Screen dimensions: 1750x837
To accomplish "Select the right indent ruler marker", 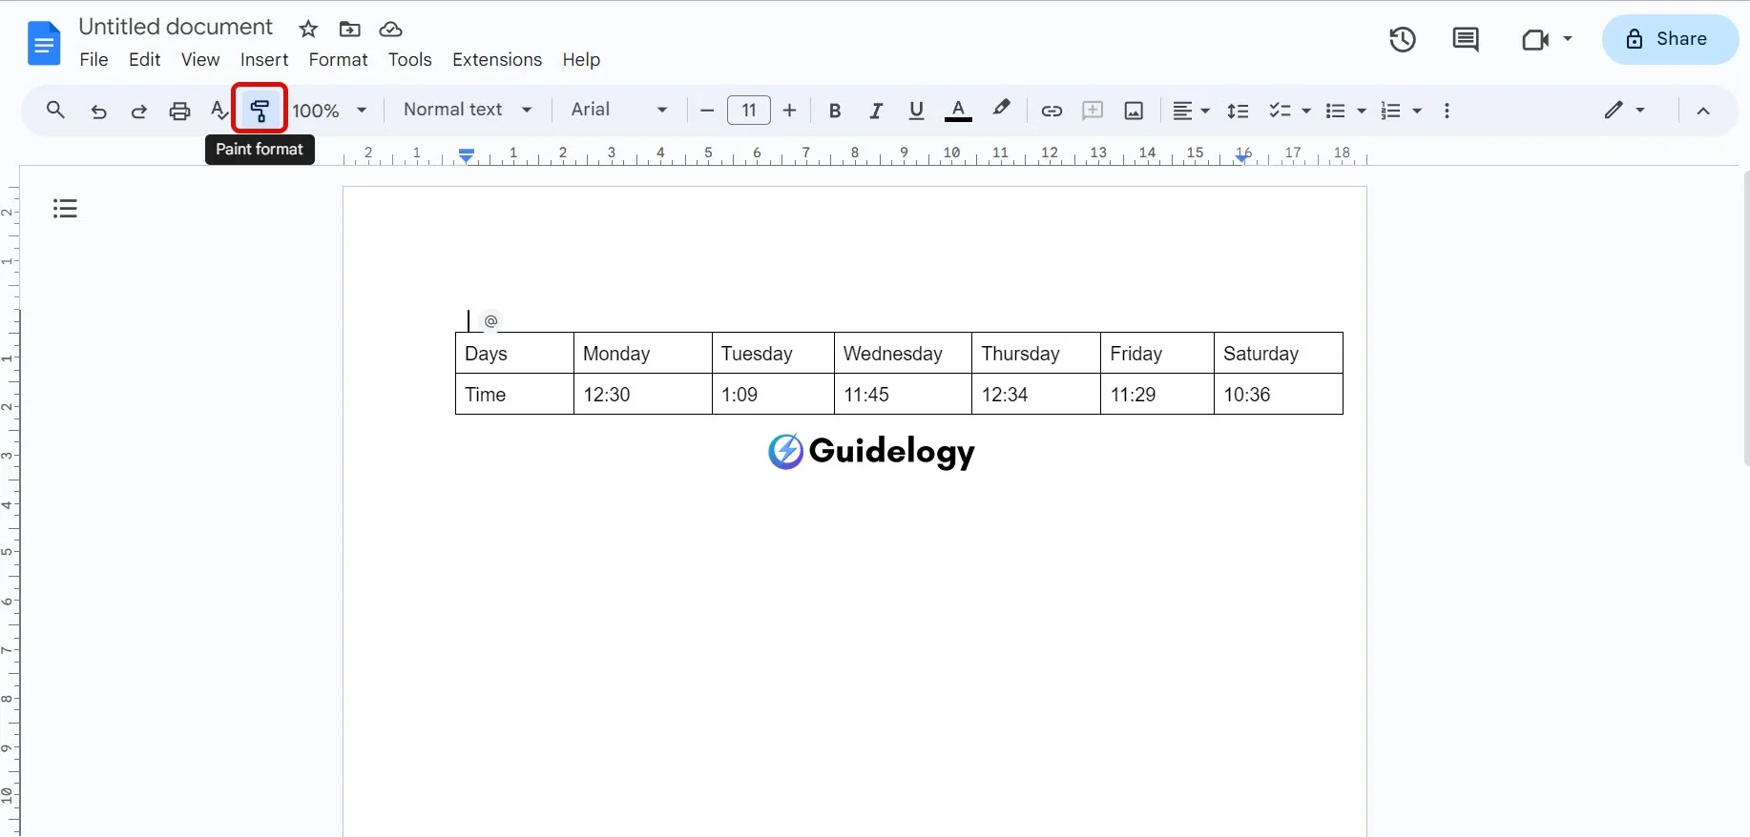I will pos(1241,158).
